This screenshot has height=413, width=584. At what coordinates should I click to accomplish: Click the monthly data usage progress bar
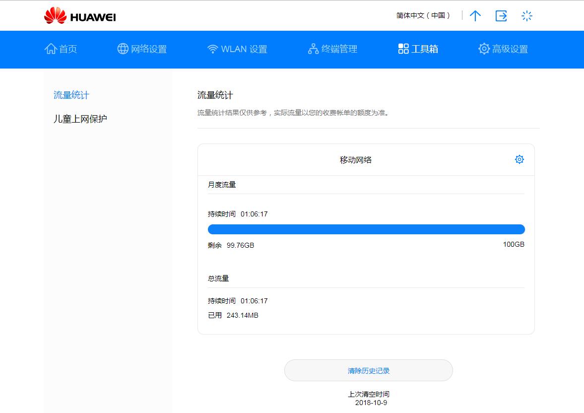[366, 229]
